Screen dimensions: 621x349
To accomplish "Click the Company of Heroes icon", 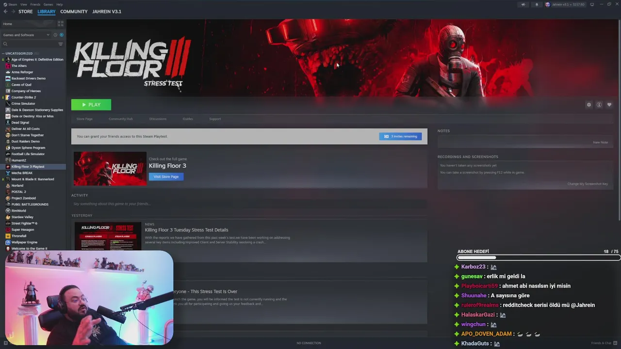I will pos(8,91).
